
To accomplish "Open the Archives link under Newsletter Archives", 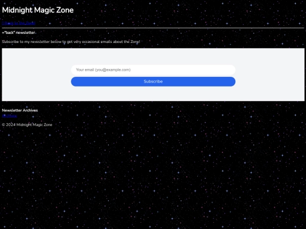I will tap(10, 116).
